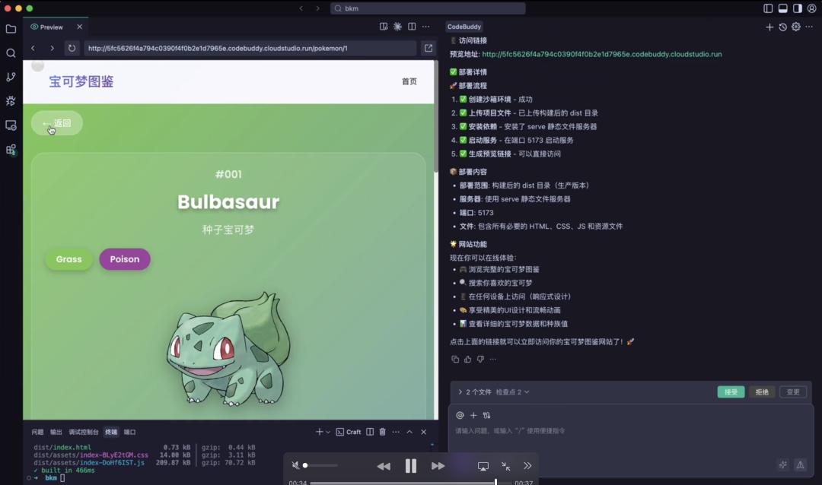Give the response a thumbs down
Viewport: 822px width, 485px height.
[480, 360]
